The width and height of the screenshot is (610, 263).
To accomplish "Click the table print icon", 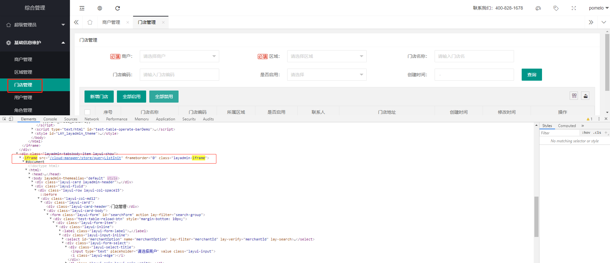I will [586, 96].
